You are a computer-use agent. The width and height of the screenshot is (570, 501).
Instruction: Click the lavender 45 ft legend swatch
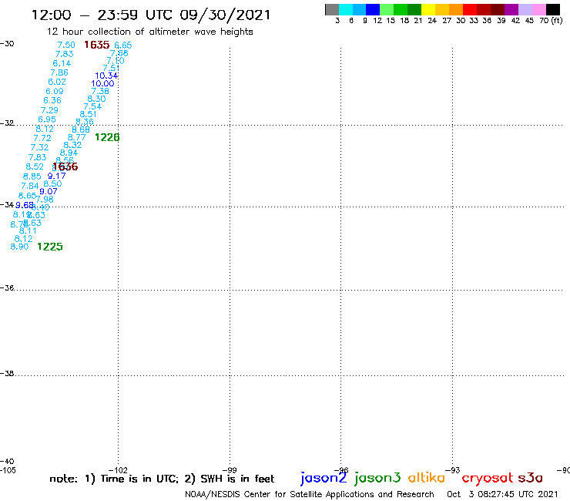(x=525, y=9)
